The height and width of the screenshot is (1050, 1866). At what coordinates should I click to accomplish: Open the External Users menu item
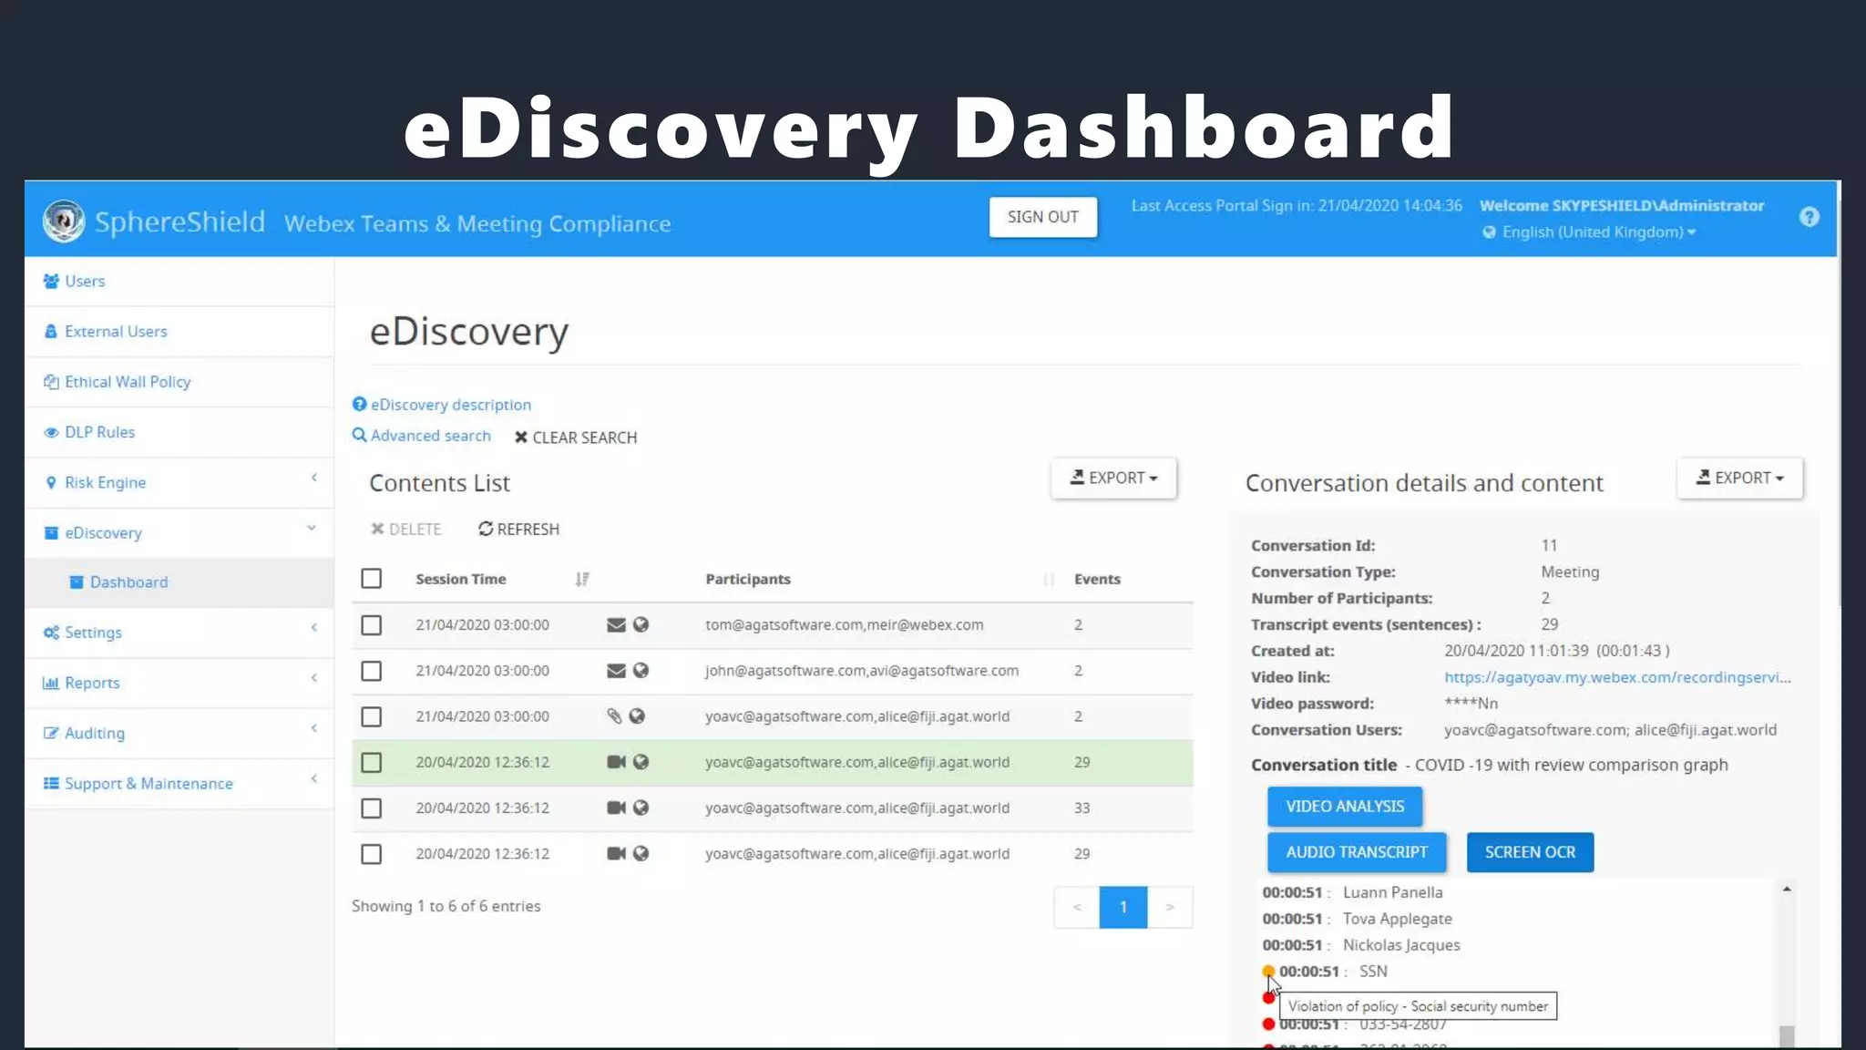pos(179,331)
